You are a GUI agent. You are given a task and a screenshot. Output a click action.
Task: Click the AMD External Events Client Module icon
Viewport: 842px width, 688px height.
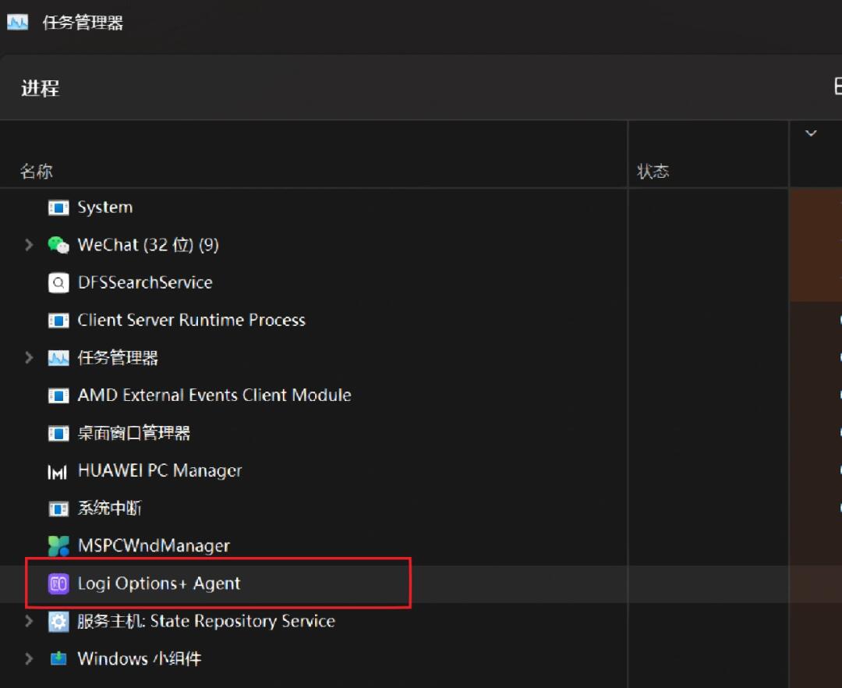pos(58,395)
